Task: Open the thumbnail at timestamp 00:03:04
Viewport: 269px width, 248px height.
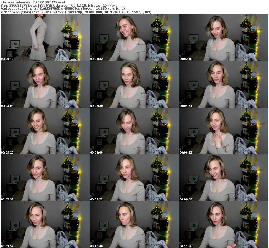Action: pyautogui.click(x=45, y=84)
